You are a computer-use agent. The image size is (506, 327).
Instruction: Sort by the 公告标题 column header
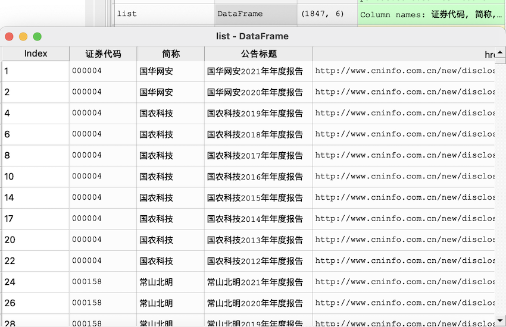[x=258, y=54]
